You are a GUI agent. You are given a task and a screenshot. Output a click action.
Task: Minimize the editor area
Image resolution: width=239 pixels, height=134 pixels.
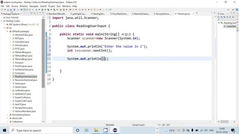click(x=212, y=13)
